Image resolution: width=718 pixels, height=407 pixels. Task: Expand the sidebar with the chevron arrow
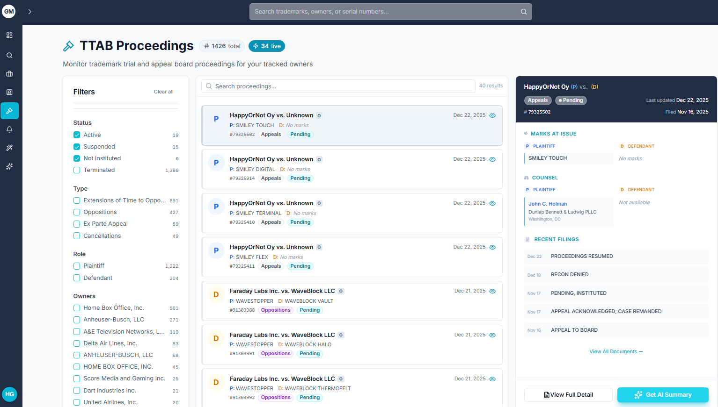tap(30, 12)
